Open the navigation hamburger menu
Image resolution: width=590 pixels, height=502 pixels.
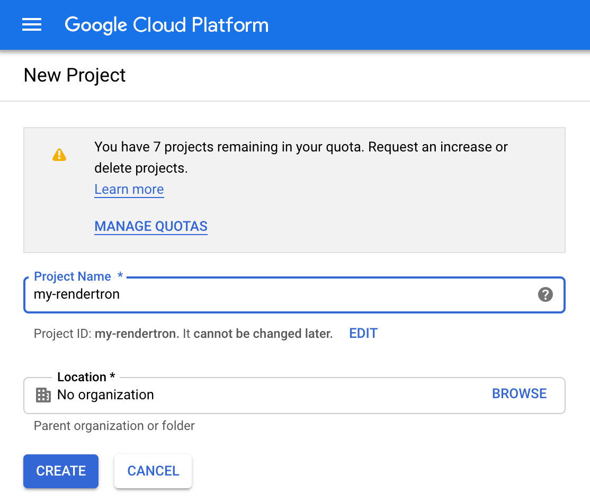tap(31, 24)
